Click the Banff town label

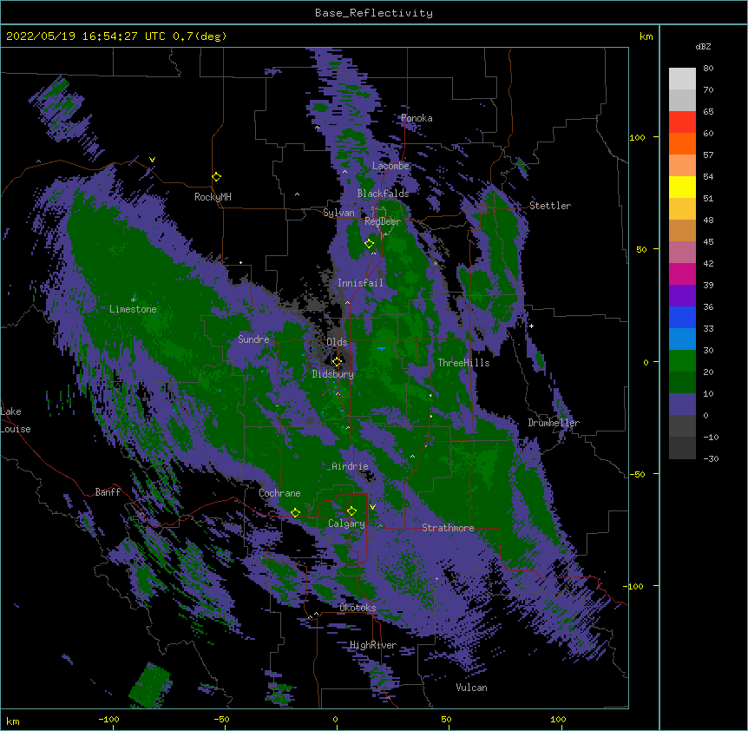coord(108,492)
